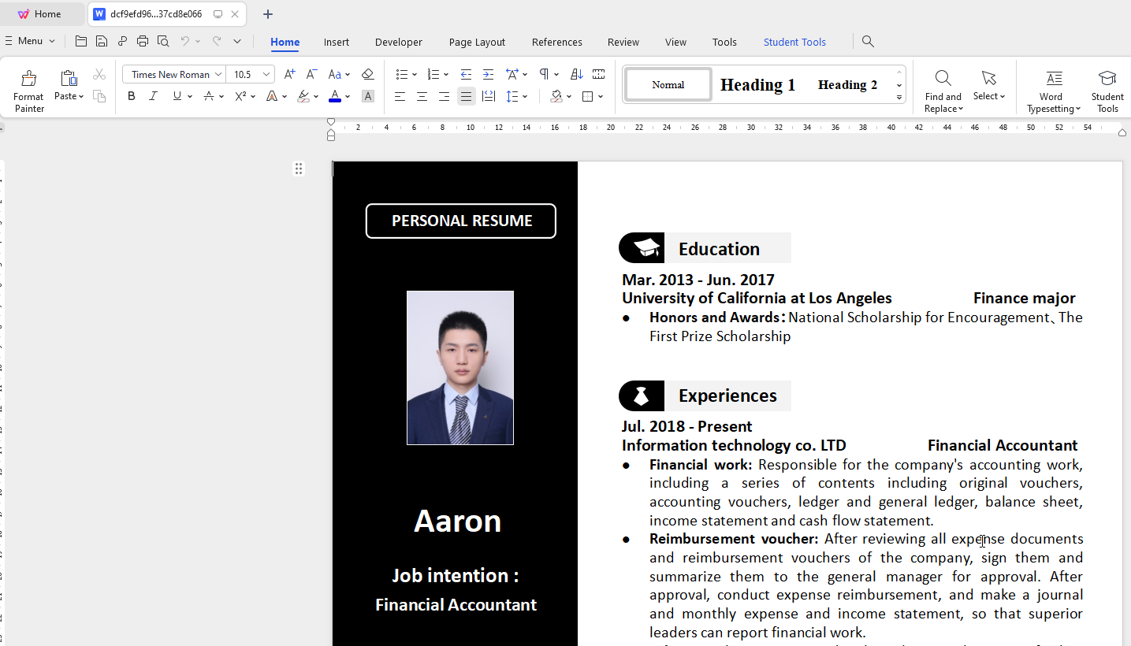Enable center alignment
Viewport: 1131px width, 646px height.
(422, 96)
